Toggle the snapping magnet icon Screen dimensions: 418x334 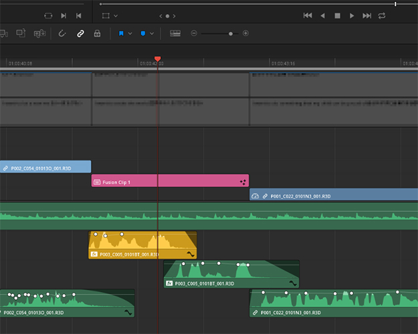[64, 33]
